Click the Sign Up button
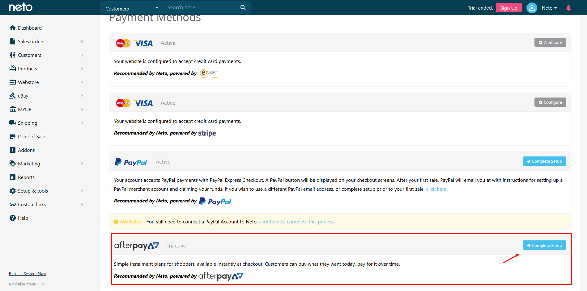 [508, 8]
